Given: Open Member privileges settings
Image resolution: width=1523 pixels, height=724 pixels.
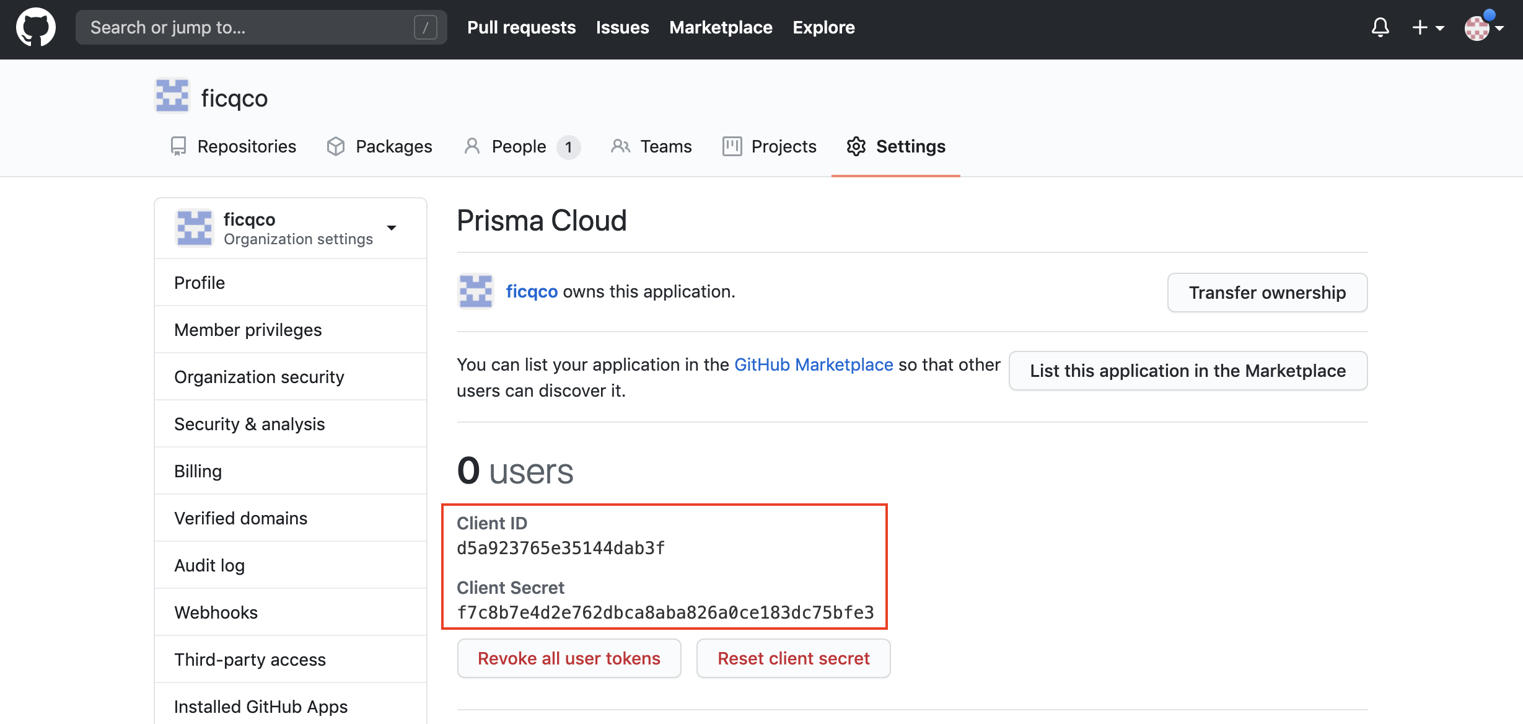Looking at the screenshot, I should click(x=291, y=330).
